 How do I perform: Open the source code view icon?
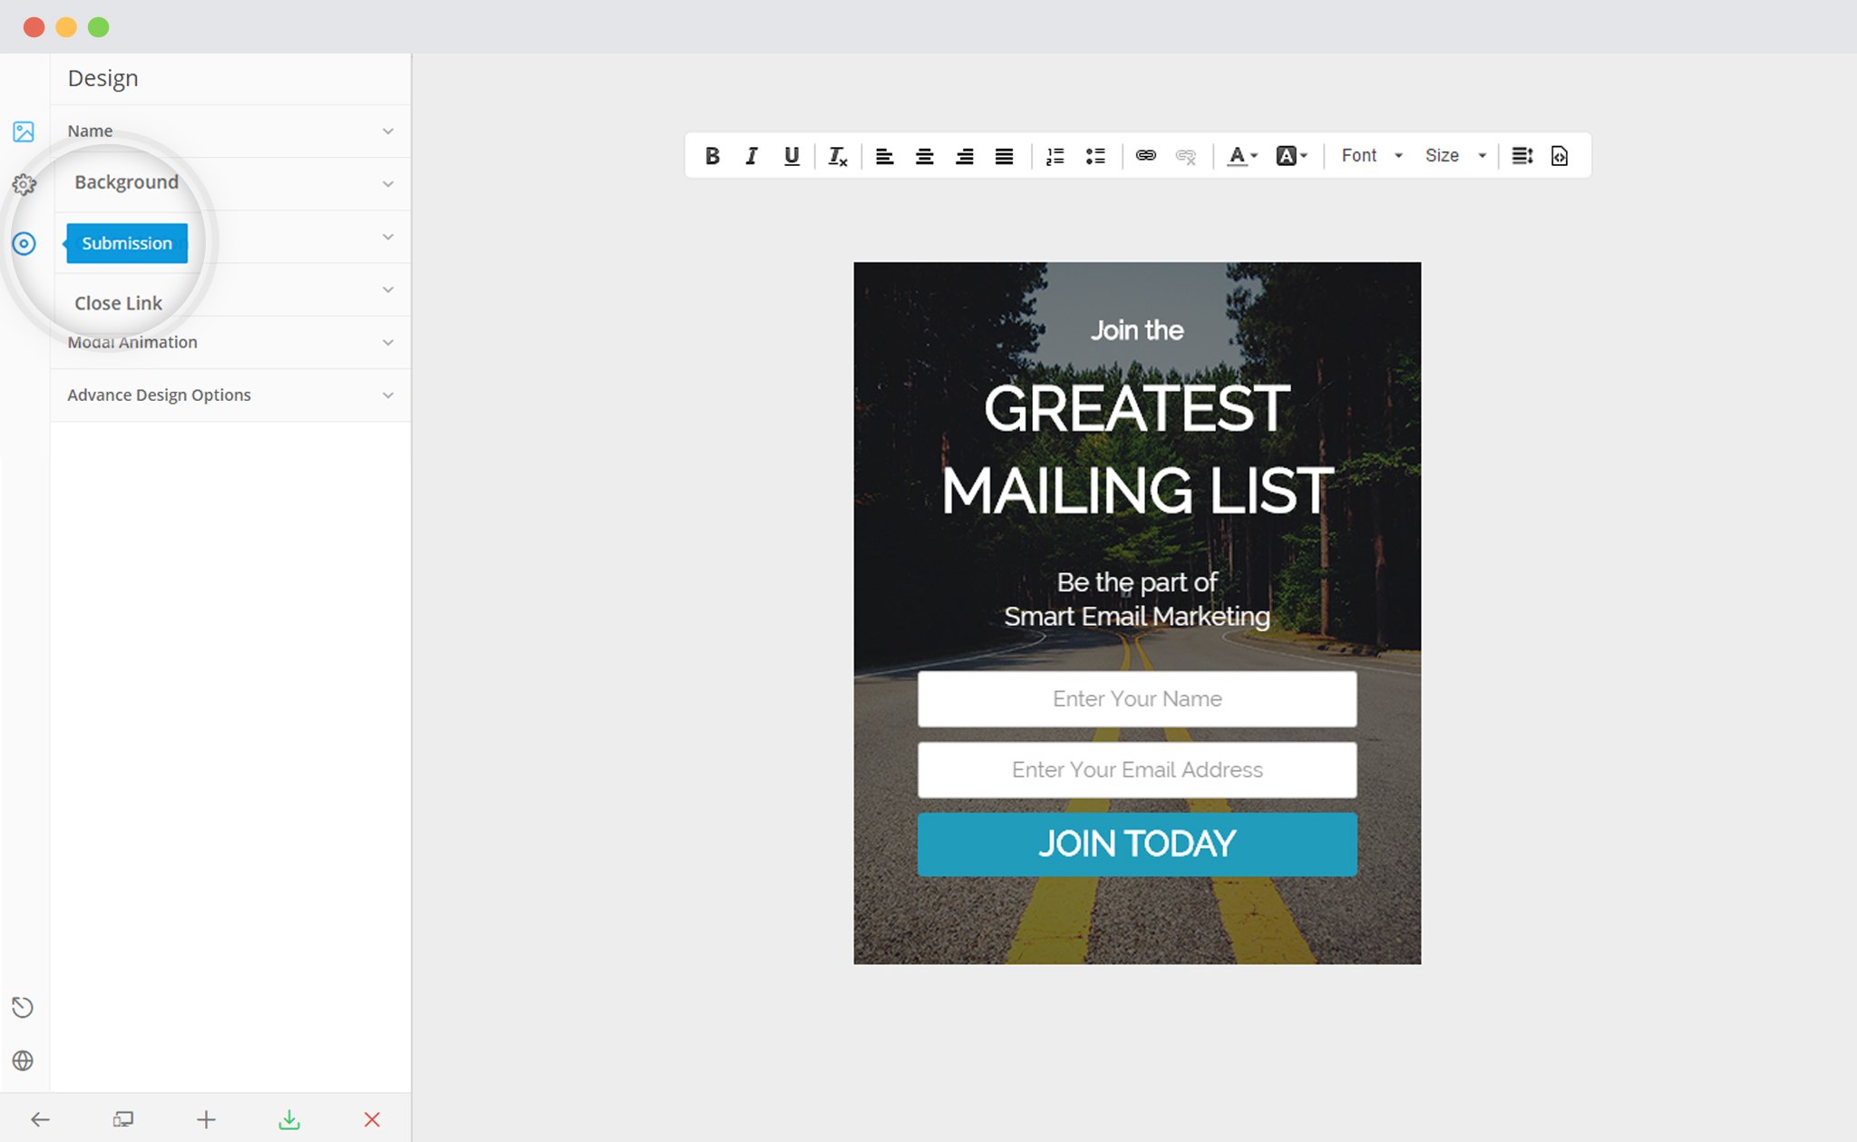click(1560, 156)
